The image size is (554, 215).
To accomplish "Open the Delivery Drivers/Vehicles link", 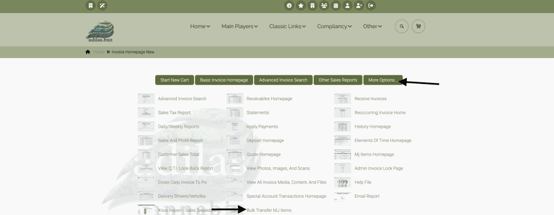I will [x=182, y=196].
